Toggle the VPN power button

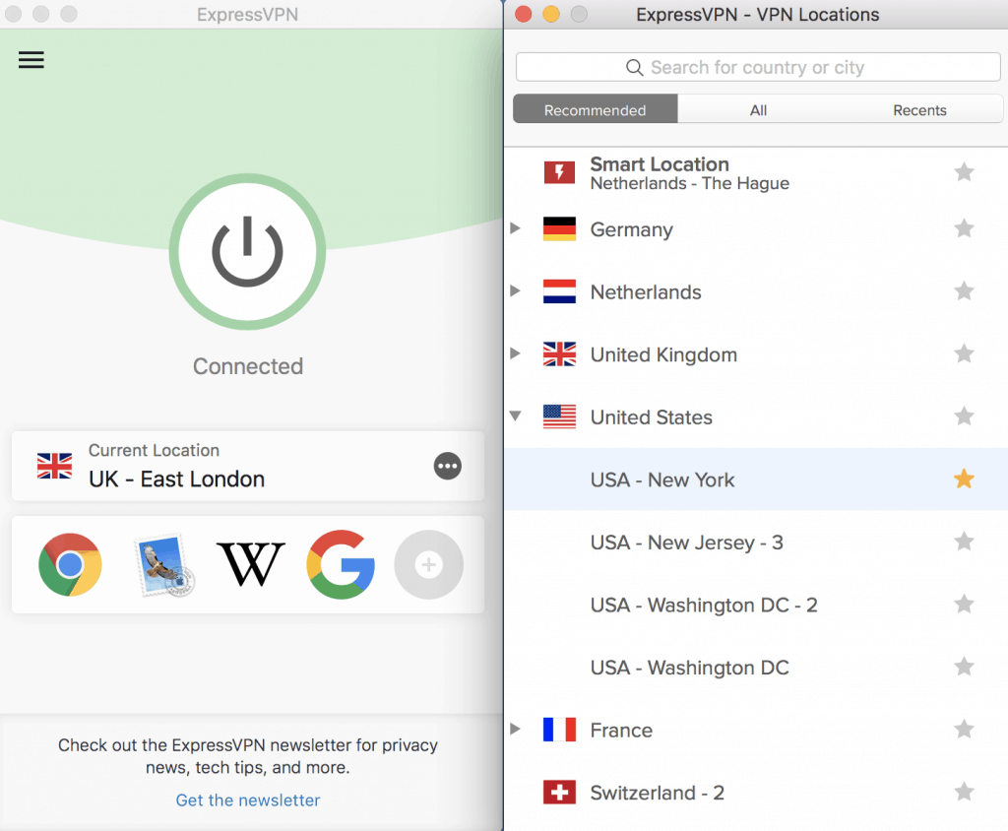tap(247, 251)
